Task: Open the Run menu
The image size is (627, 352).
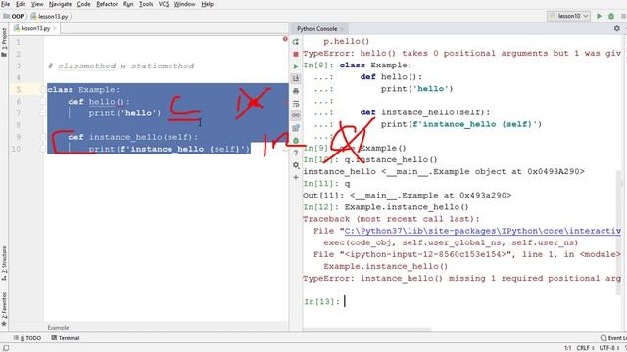Action: [128, 4]
